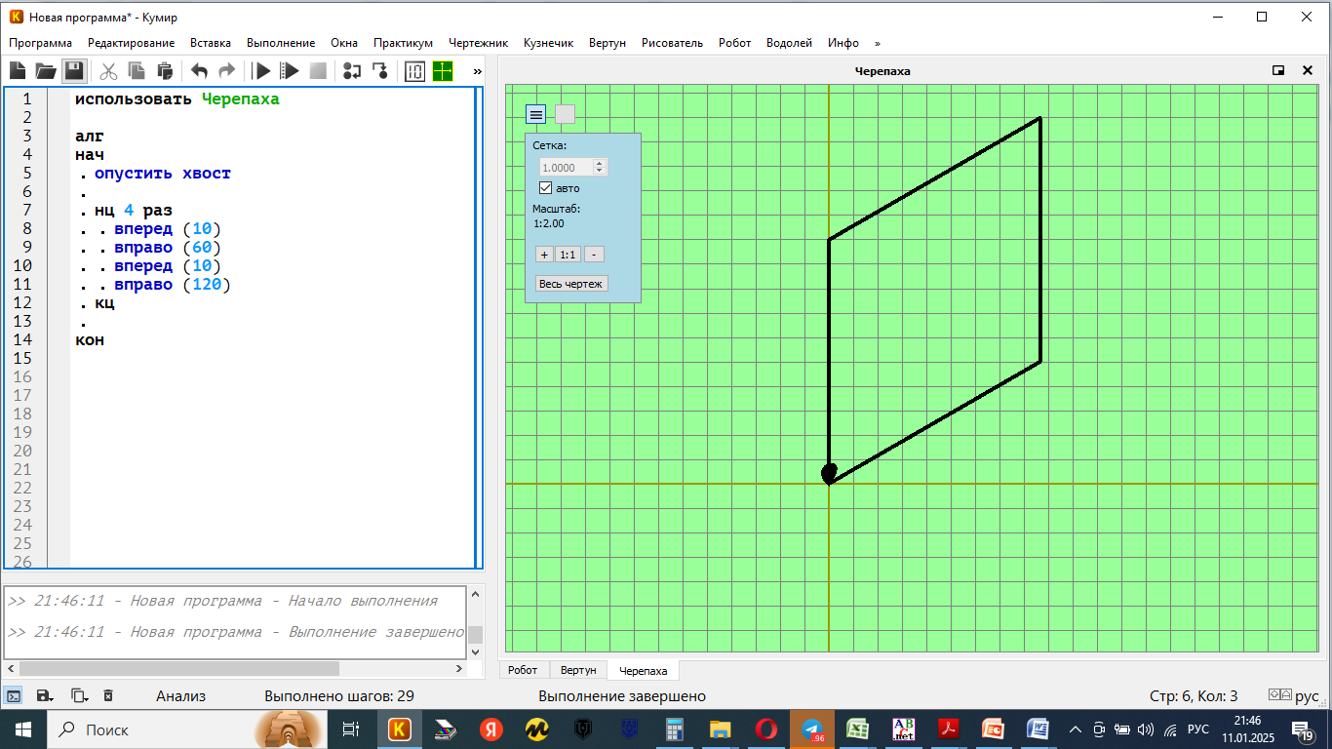Open Opera browser from taskbar
1332x749 pixels.
point(765,729)
